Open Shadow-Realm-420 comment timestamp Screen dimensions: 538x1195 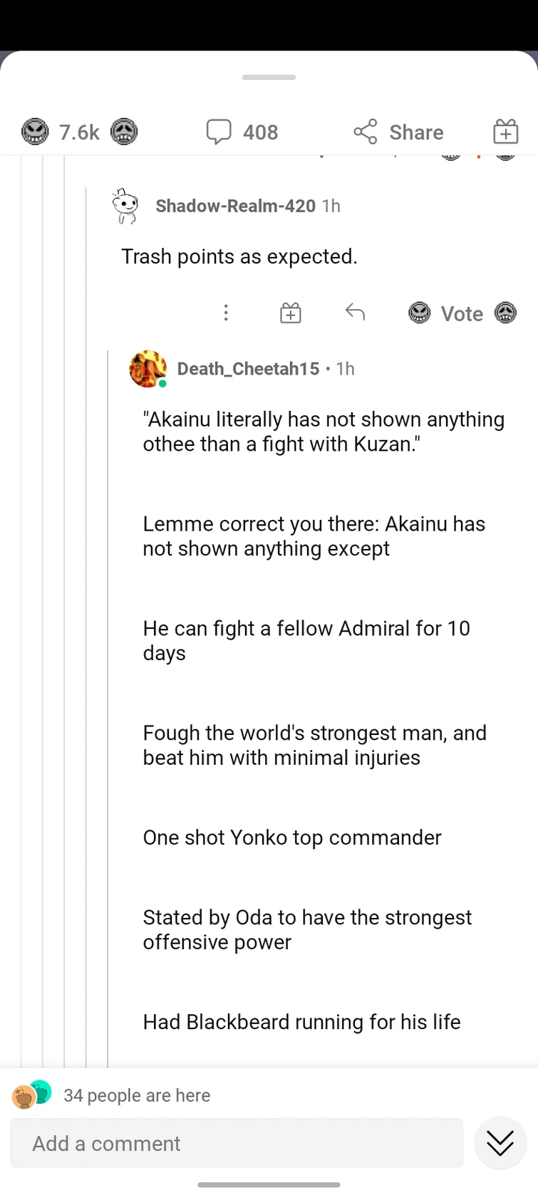331,206
